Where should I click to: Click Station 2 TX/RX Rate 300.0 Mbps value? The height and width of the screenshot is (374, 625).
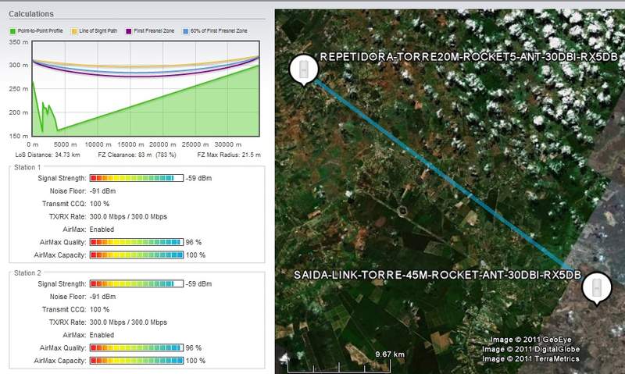(x=128, y=322)
